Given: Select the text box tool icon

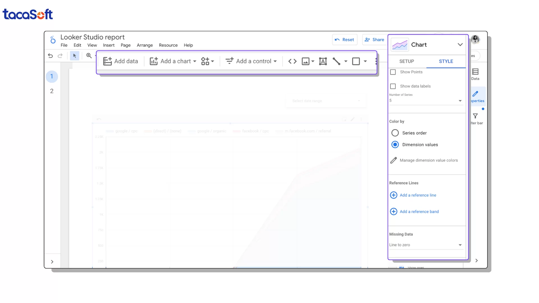Looking at the screenshot, I should point(323,61).
